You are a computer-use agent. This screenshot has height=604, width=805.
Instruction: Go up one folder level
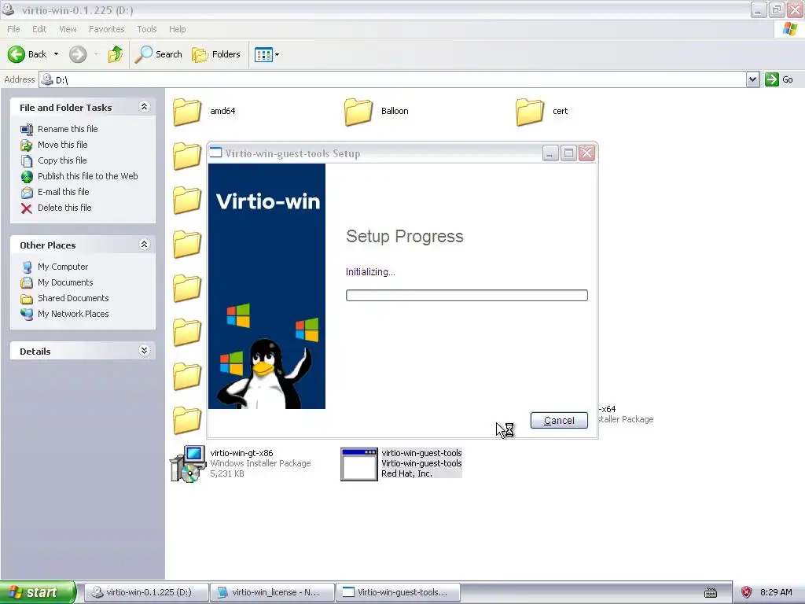(116, 54)
